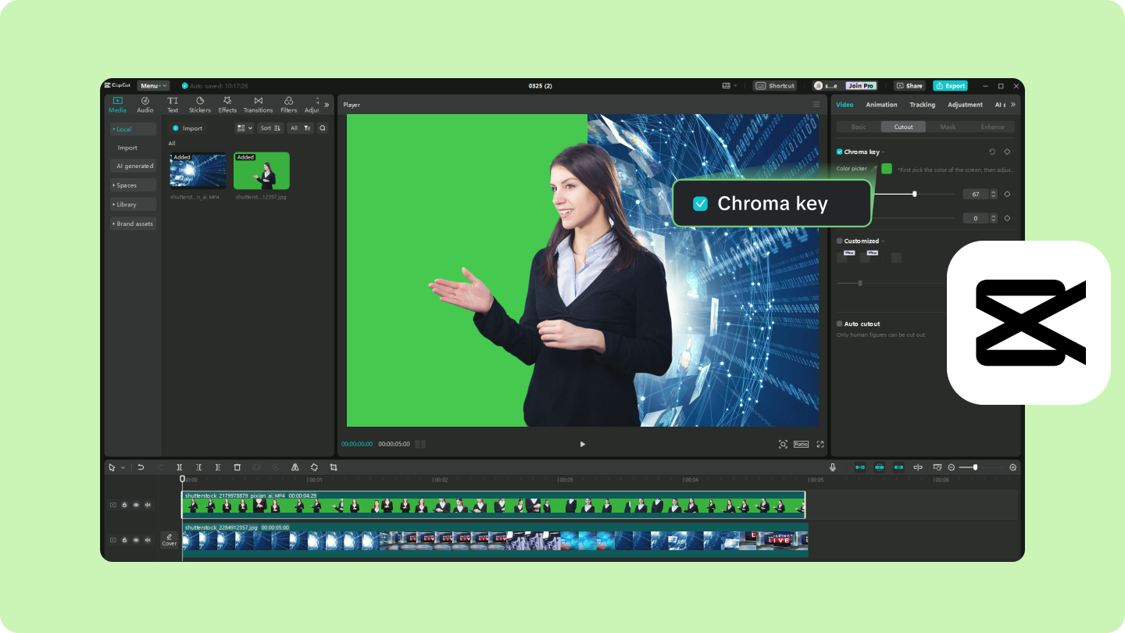Pick a screen color with the eyedropper
Screen dimensions: 1125x633
point(875,168)
